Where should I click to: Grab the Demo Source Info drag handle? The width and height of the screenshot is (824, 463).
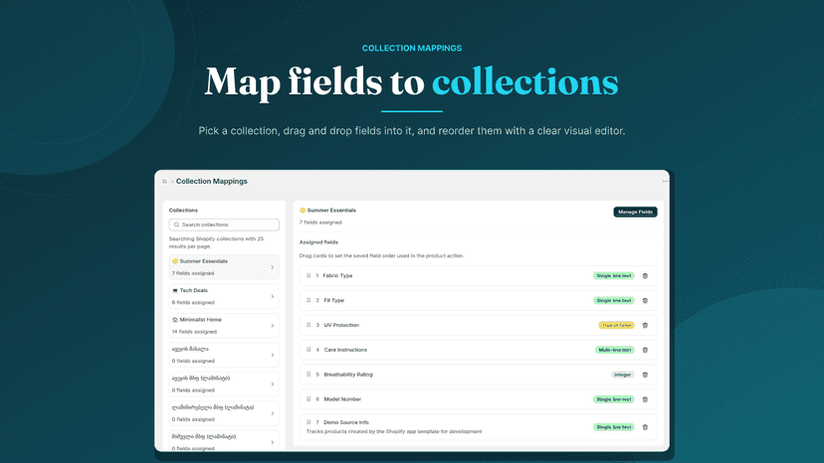pos(309,421)
